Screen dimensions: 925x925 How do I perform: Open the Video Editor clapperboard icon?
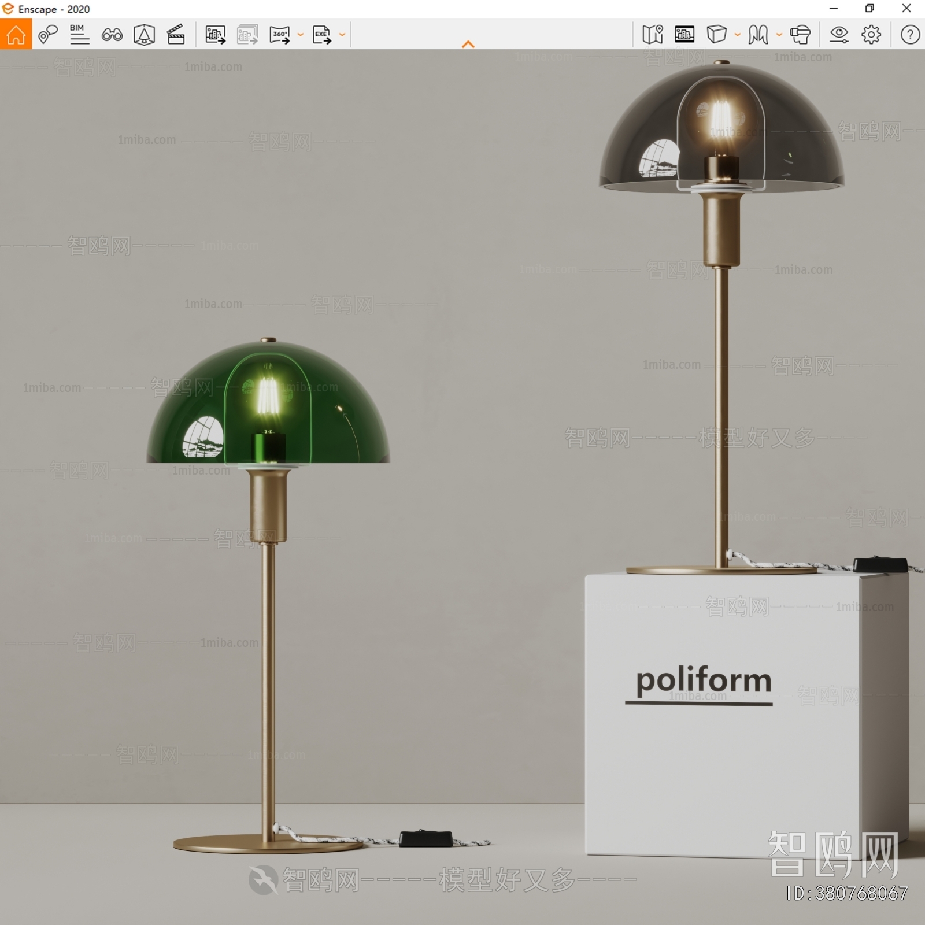coord(176,35)
